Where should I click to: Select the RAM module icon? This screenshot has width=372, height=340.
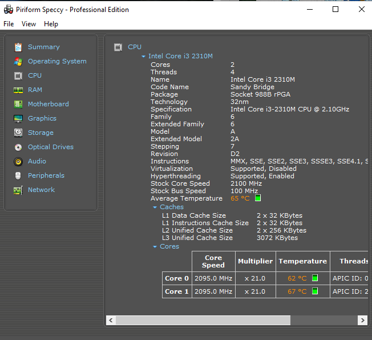pyautogui.click(x=18, y=90)
